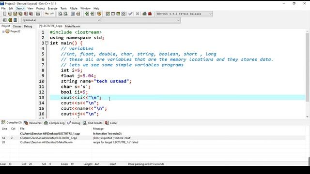Click on line 12 "bool ii=5;"
310x174 pixels.
click(x=74, y=92)
